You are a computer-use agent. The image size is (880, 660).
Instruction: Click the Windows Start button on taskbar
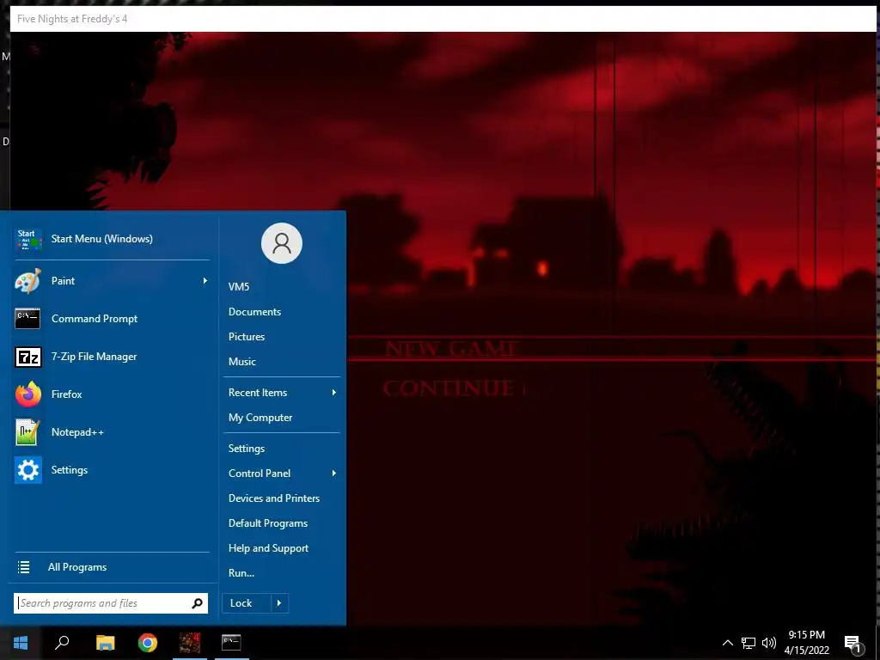[21, 643]
